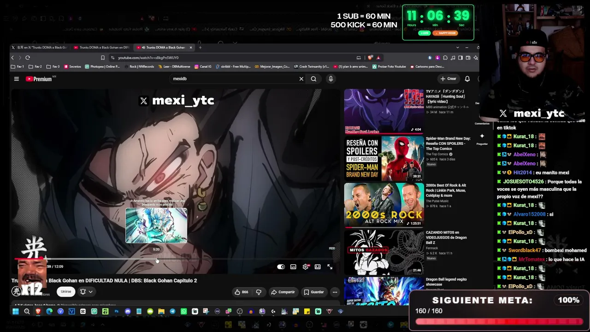590x332 pixels.
Task: Save the video with Guardar
Action: [x=314, y=292]
